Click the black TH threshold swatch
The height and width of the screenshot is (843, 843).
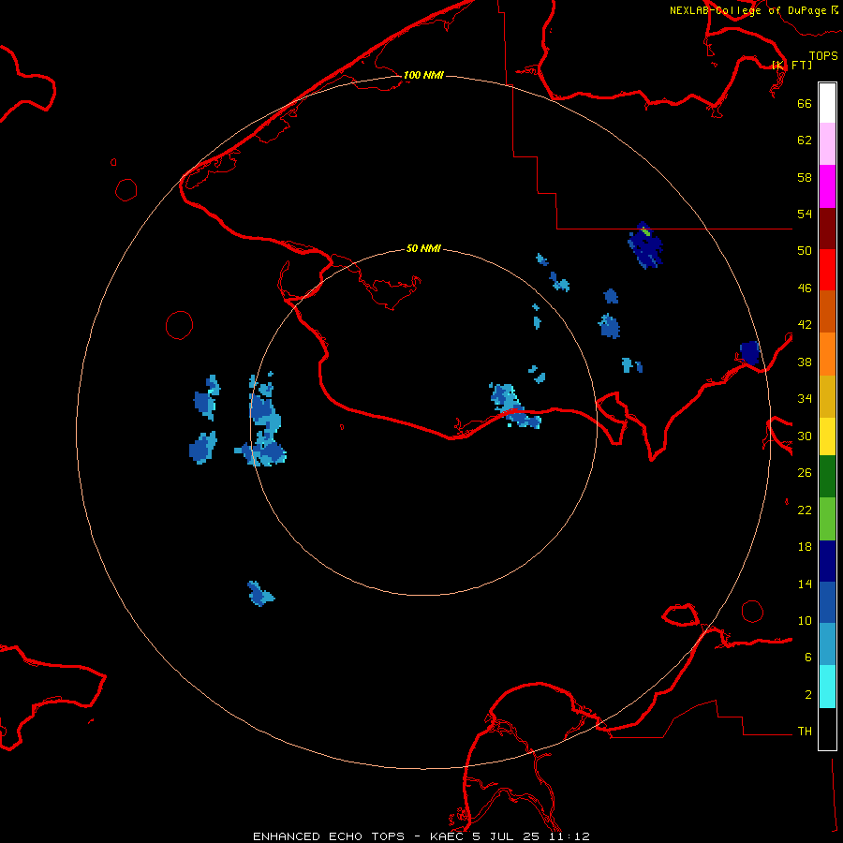(827, 729)
